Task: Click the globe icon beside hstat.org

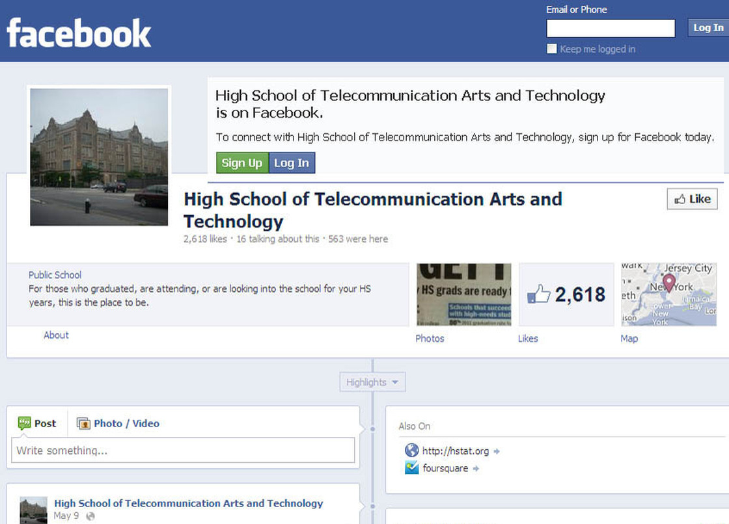Action: 411,450
